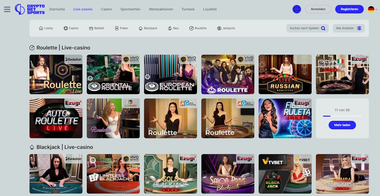Viewport: 380px width, 196px height.
Task: Click the Lobby house icon
Action: pos(41,28)
